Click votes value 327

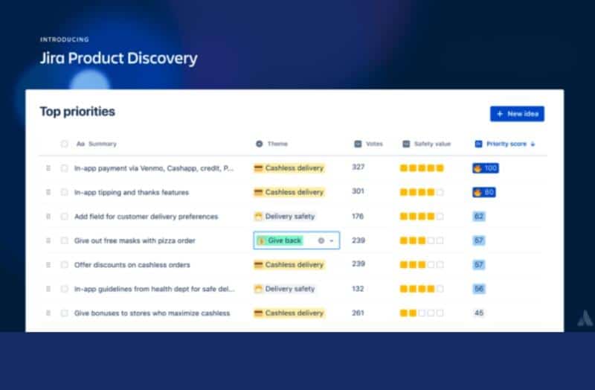(x=358, y=167)
